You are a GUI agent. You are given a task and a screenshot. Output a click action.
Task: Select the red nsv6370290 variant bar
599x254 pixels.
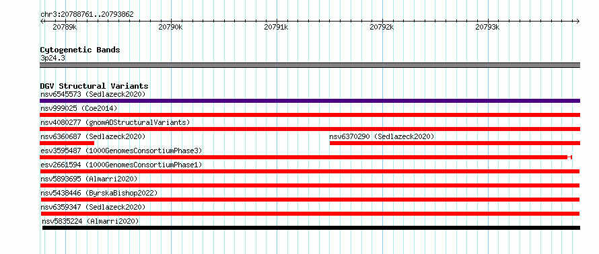455,143
